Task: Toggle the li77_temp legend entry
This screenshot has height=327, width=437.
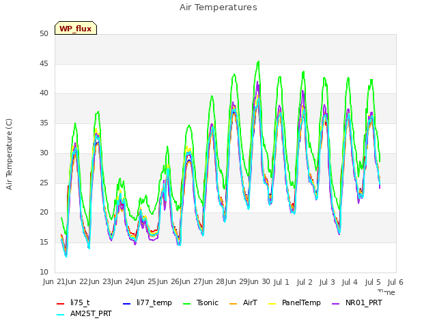Action: click(147, 302)
